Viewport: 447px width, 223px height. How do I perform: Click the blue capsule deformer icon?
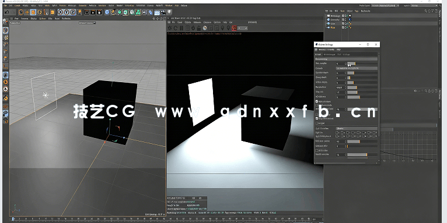(150, 12)
